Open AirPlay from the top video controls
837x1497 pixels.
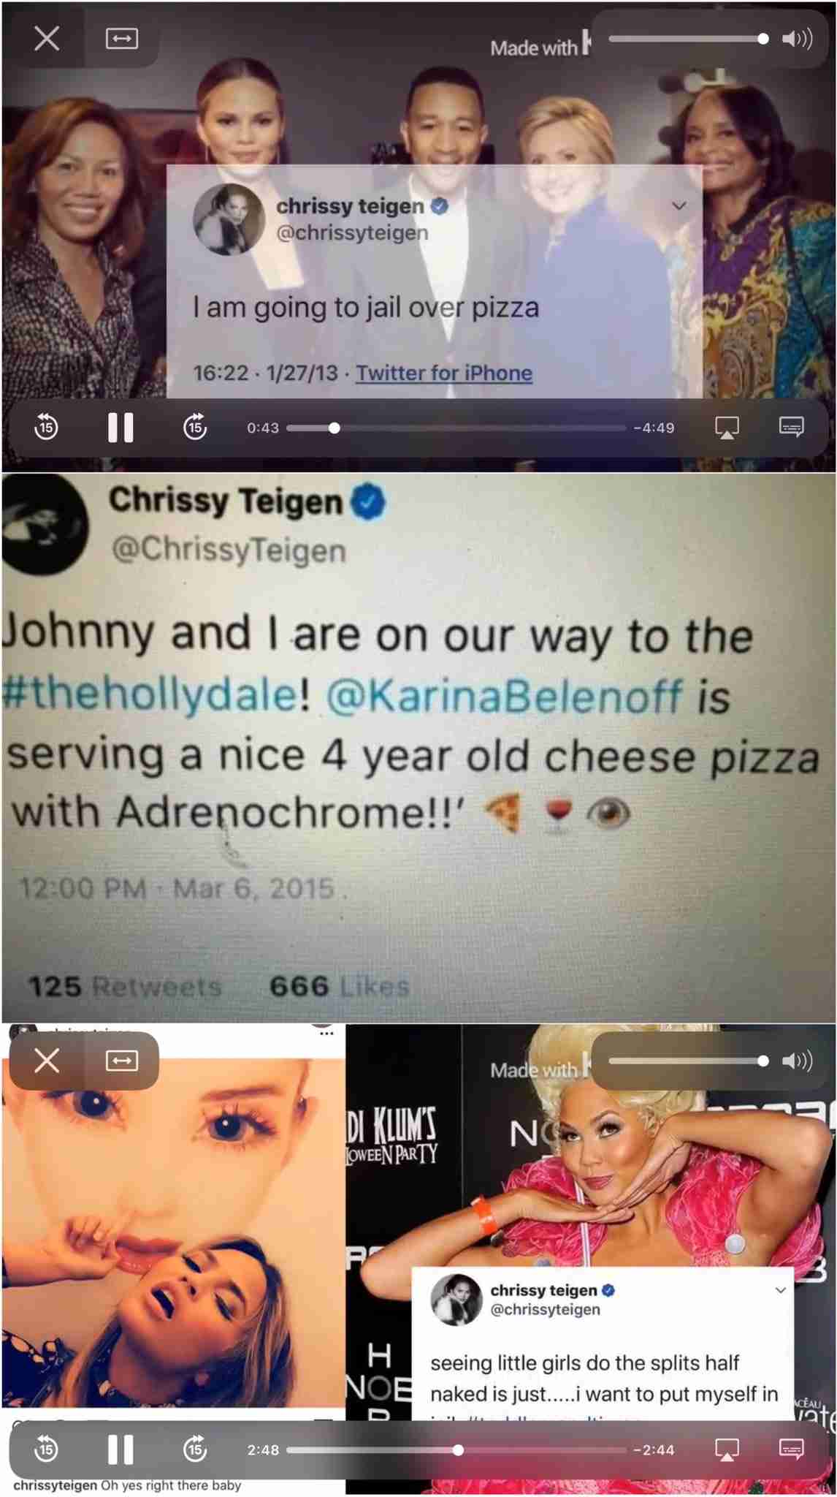[727, 428]
